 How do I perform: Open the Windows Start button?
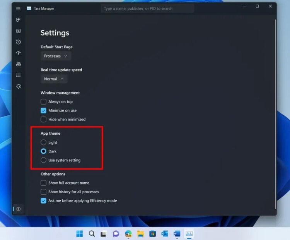click(80, 234)
